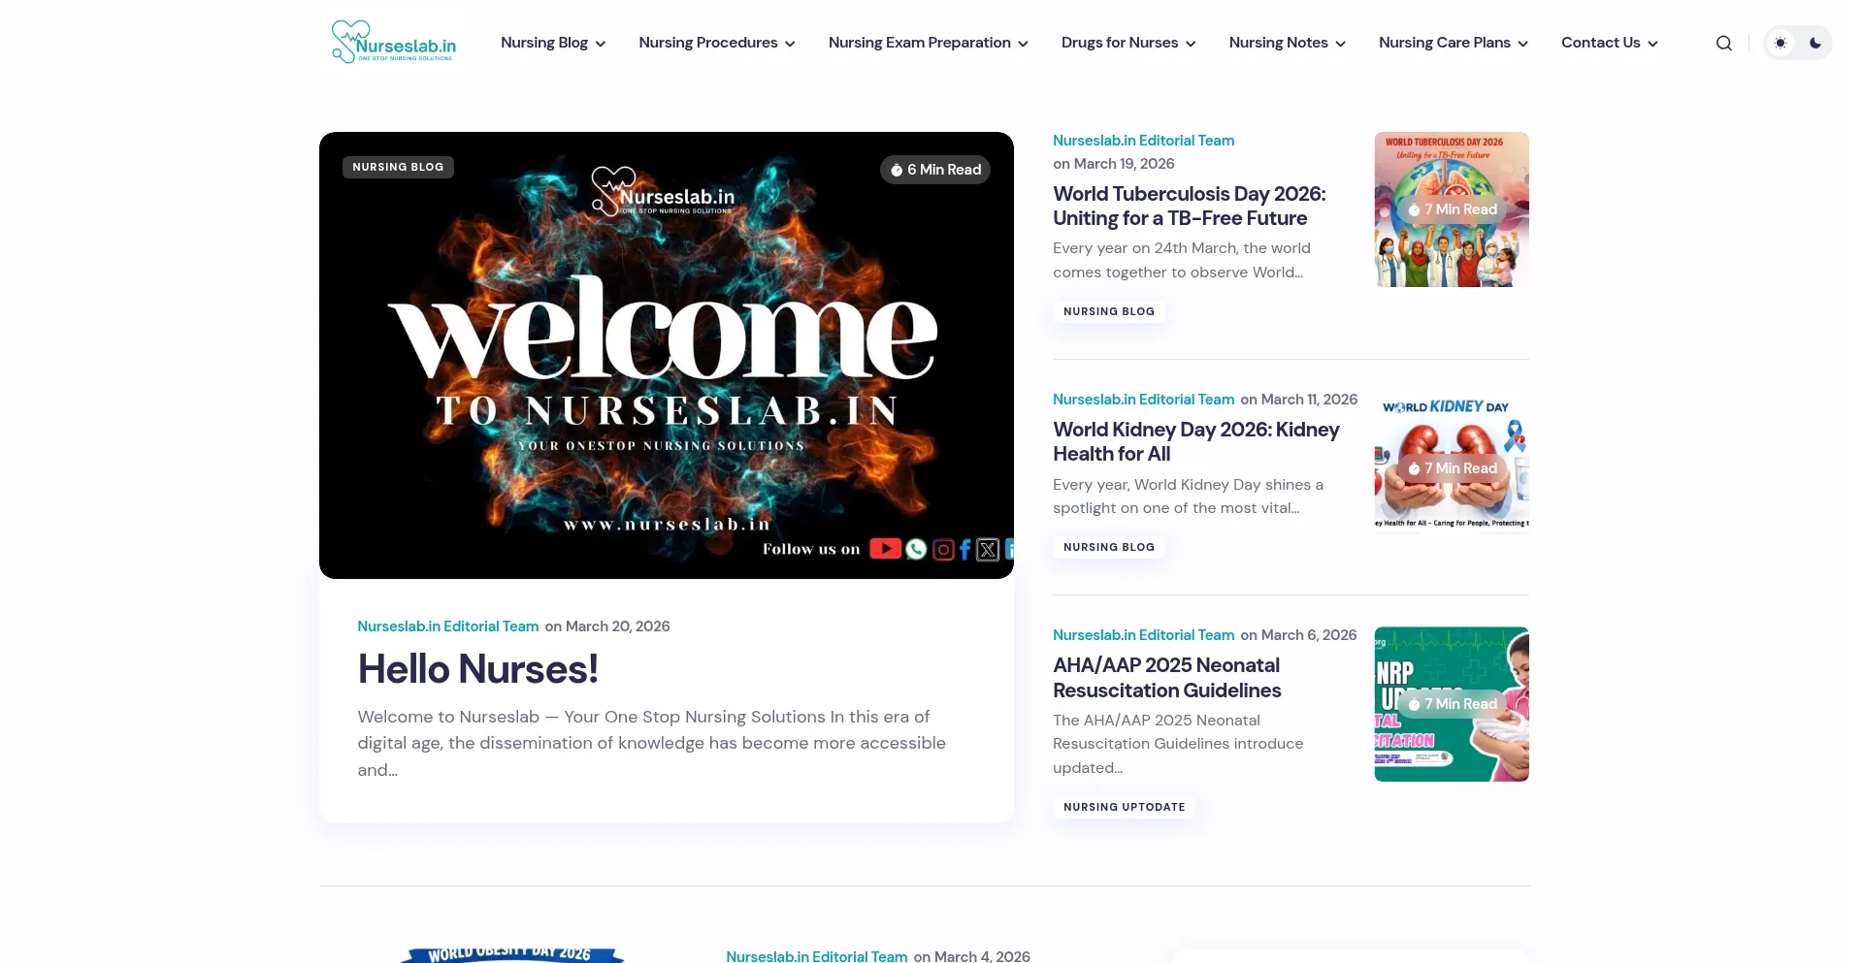The height and width of the screenshot is (963, 1863).
Task: Open Nursing Exam Preparation menu item
Action: coord(920,43)
